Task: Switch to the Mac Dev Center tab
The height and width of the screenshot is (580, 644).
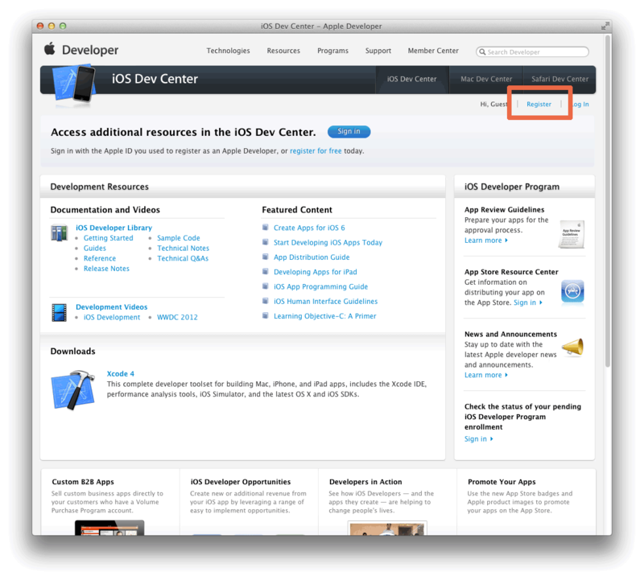Action: (x=486, y=79)
